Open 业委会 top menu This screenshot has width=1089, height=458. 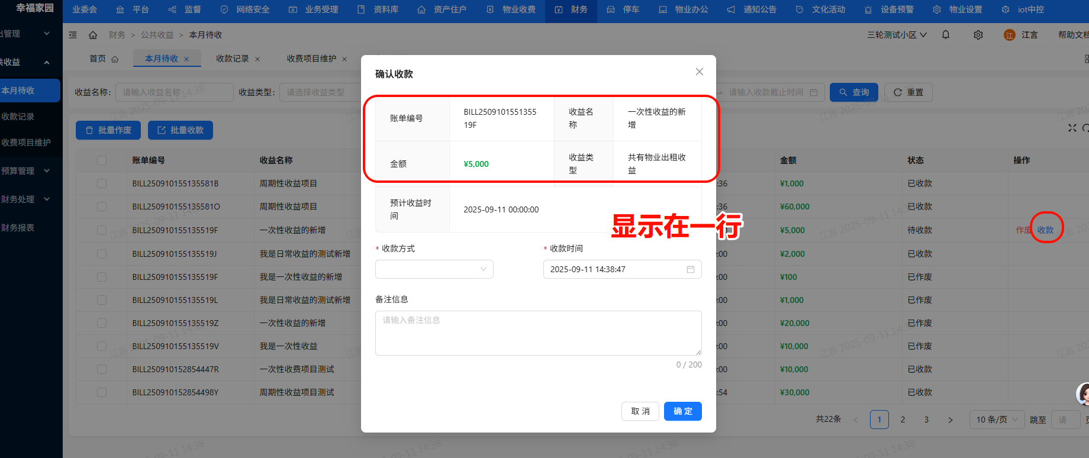click(x=85, y=9)
